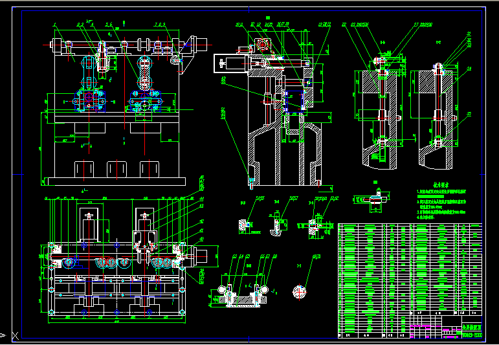The image size is (499, 345).
Task: Select the middle rectangular slot in front view base
Action: pos(116,170)
